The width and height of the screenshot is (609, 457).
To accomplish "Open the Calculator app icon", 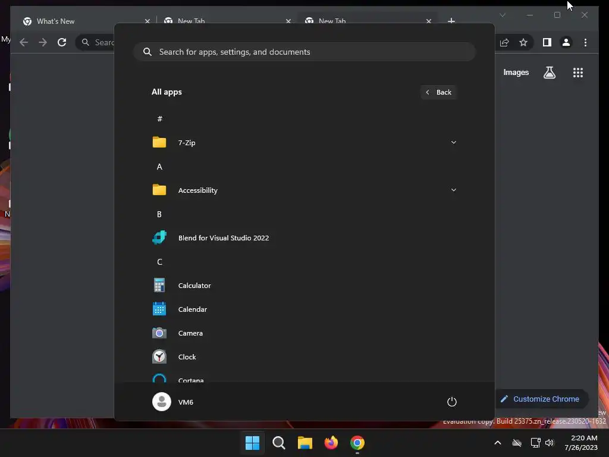I will pyautogui.click(x=159, y=285).
